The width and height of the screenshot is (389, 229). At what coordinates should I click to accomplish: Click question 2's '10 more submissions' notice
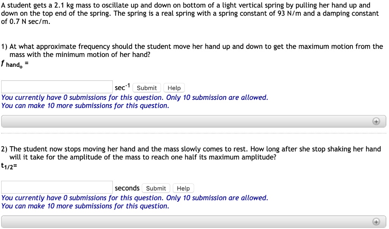click(x=85, y=206)
